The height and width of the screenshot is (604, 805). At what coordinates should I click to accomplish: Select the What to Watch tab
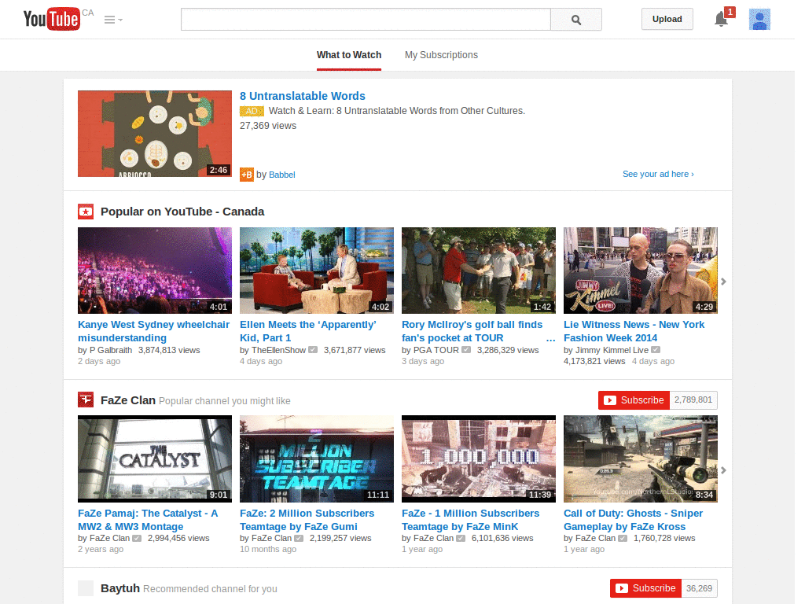[x=349, y=55]
